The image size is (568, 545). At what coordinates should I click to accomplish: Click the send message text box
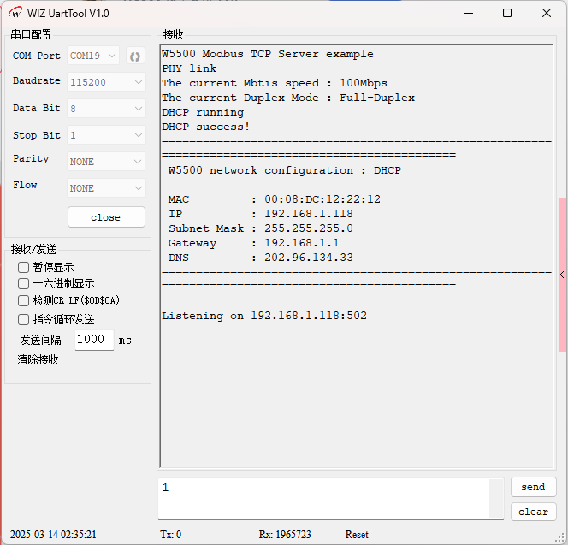tap(325, 498)
